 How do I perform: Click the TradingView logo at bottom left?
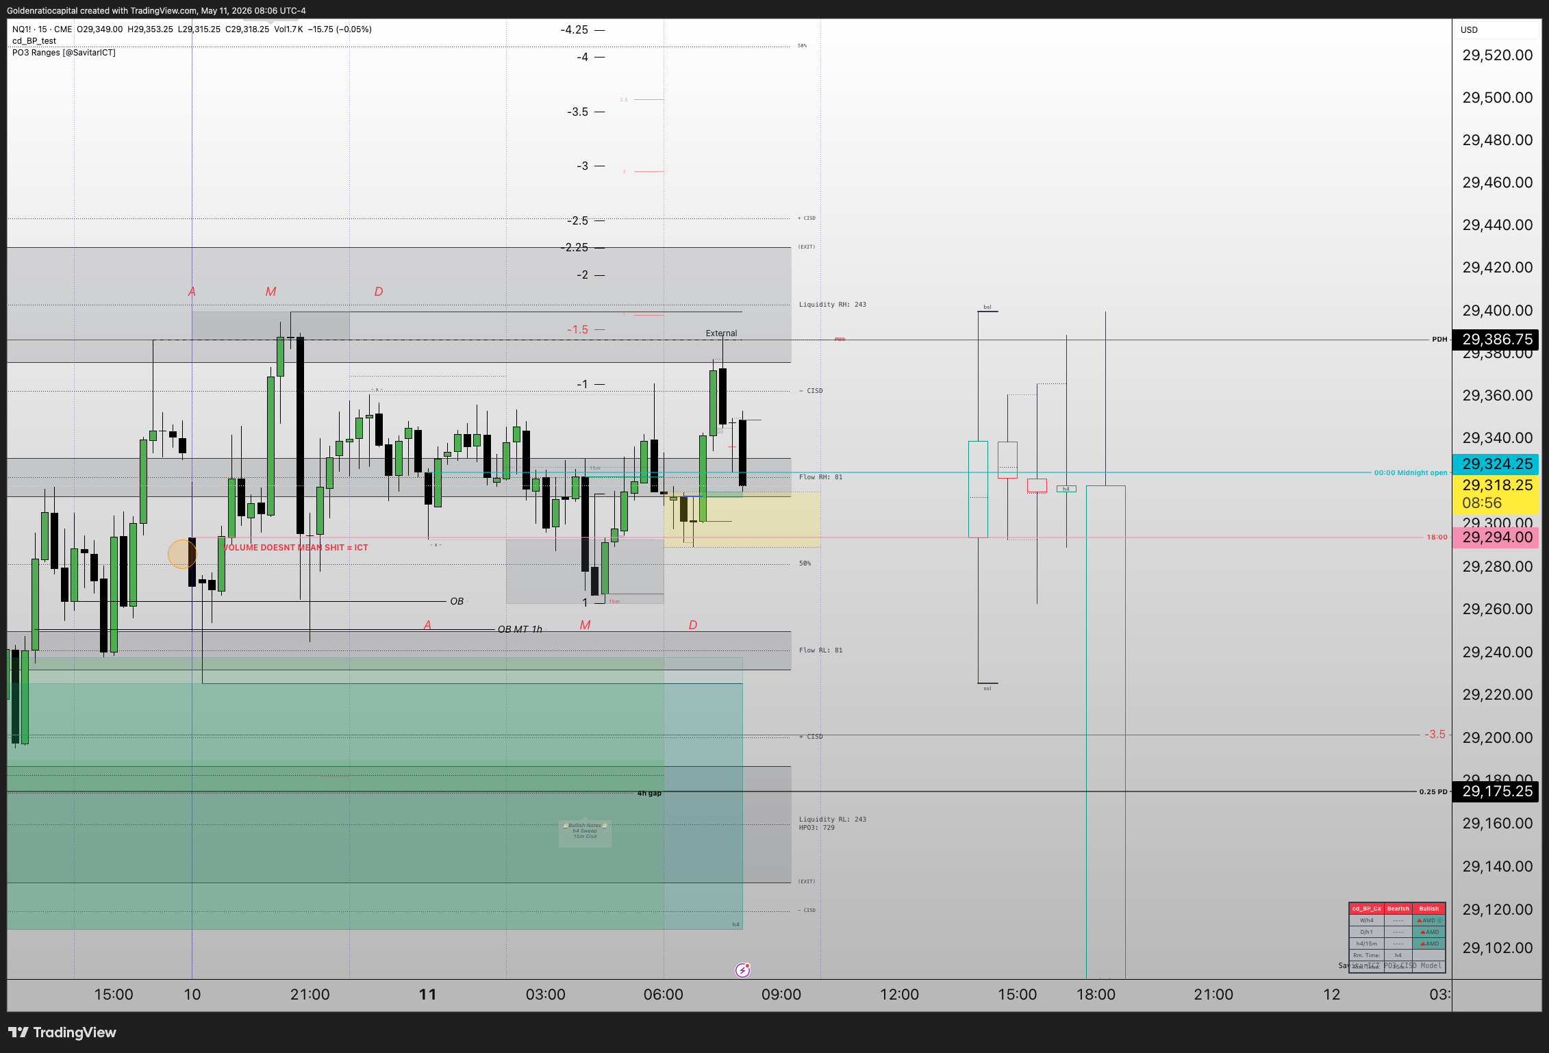(62, 1032)
